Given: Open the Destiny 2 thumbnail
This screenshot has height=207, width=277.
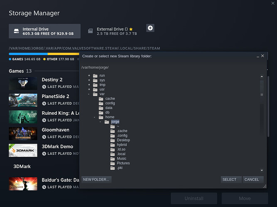Looking at the screenshot, I should coord(23,83).
